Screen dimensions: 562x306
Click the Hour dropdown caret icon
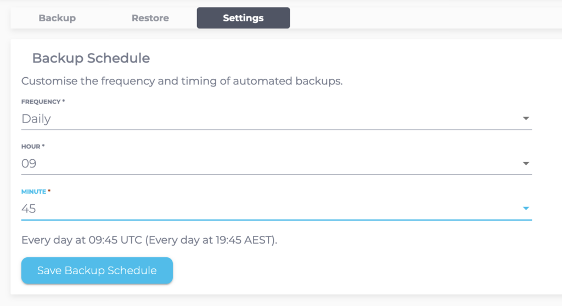pos(526,163)
